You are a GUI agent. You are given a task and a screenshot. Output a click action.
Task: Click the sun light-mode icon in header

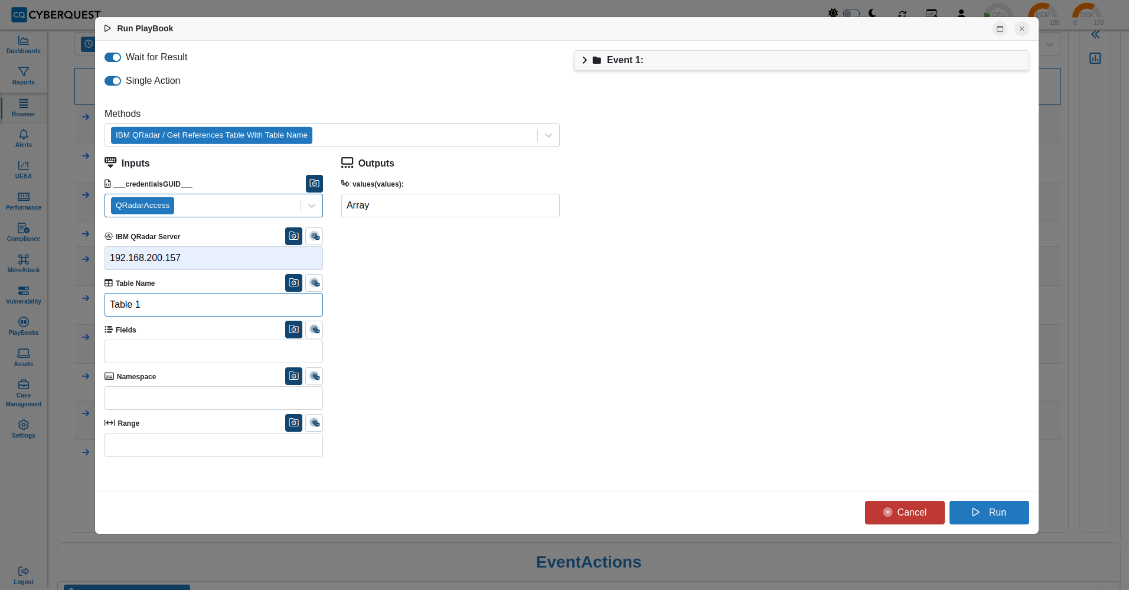tap(833, 13)
